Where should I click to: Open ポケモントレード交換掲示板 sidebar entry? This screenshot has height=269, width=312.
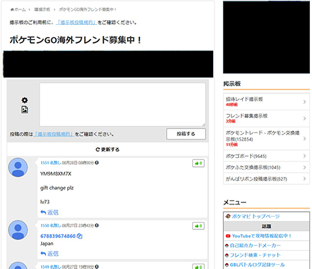click(266, 139)
